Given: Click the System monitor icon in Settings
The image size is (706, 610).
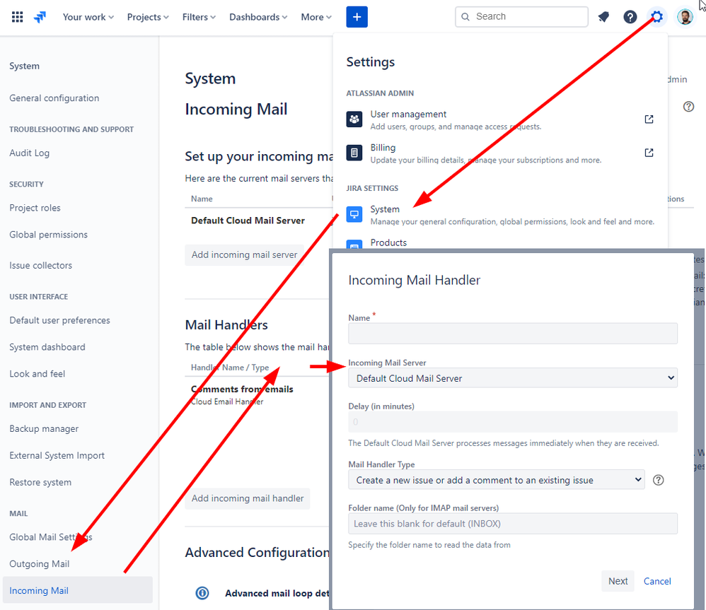Looking at the screenshot, I should tap(354, 214).
